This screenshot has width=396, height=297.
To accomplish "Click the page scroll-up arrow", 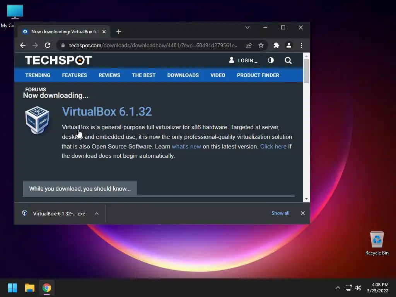I will [x=306, y=56].
